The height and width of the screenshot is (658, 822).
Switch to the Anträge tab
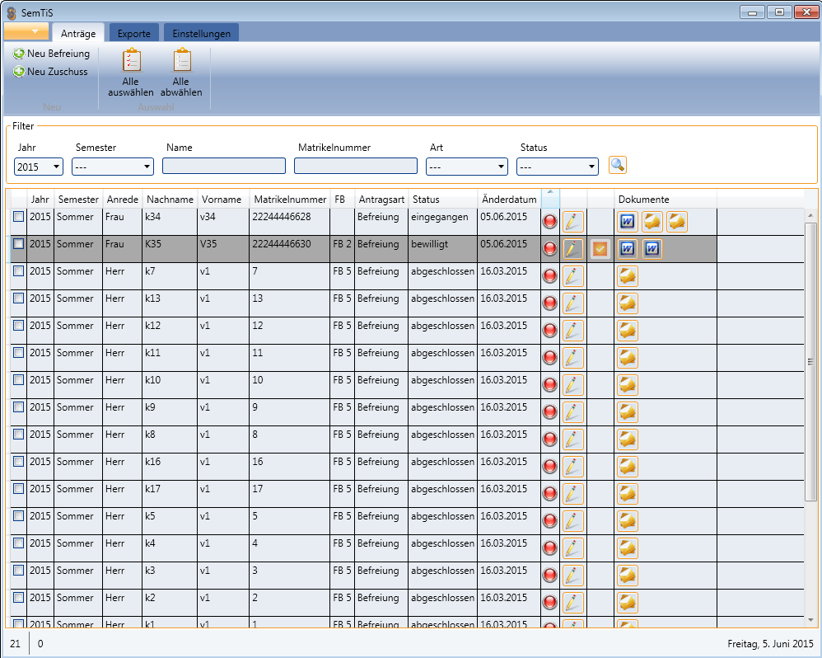point(78,32)
